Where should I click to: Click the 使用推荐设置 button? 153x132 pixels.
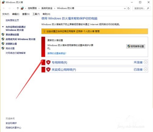pos(136,46)
